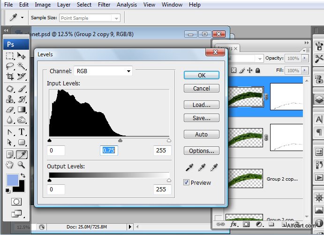Click the Cancel button in Levels
This screenshot has height=235, width=324.
(201, 88)
